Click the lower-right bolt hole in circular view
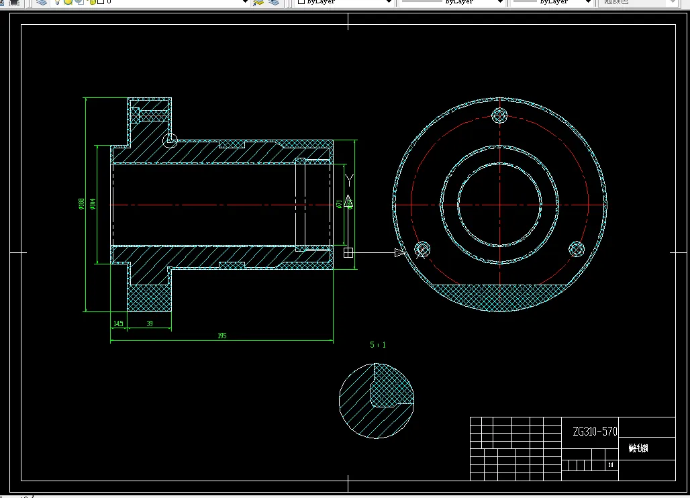 pos(577,249)
